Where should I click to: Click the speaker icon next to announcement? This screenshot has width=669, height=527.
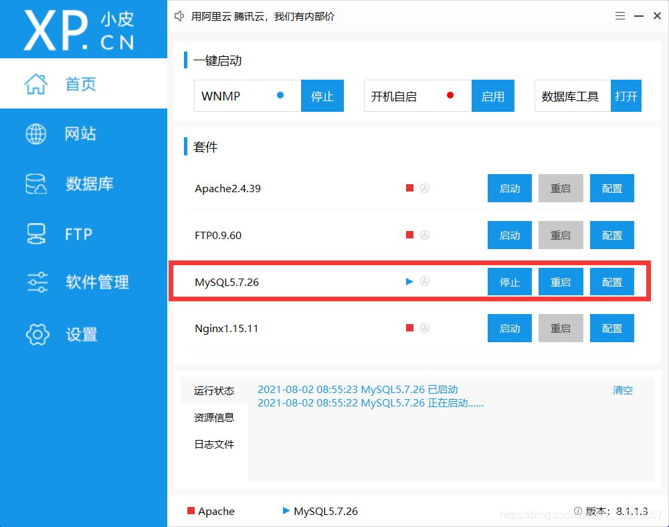pyautogui.click(x=179, y=15)
